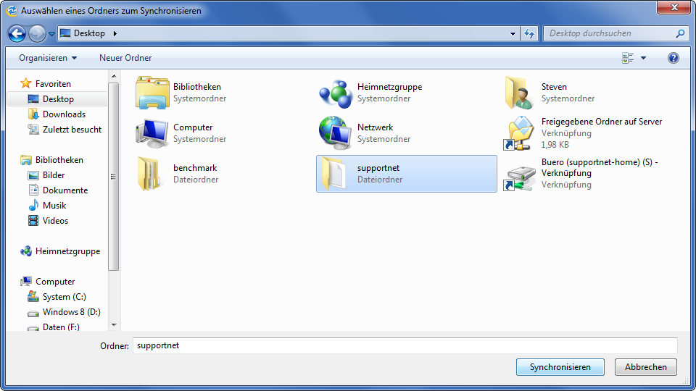This screenshot has height=391, width=696.
Task: Click the Musik note icon in sidebar
Action: click(x=33, y=205)
